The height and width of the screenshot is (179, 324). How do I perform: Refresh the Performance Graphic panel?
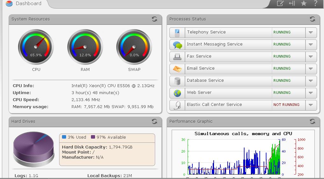[x=312, y=121]
